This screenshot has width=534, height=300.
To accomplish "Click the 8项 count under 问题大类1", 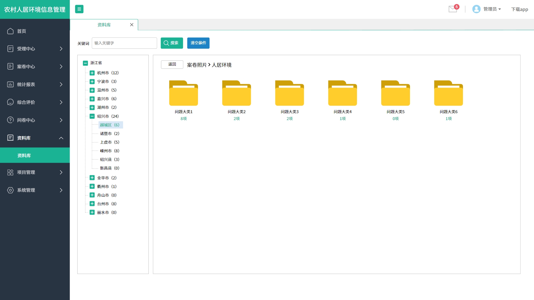I will click(x=184, y=119).
